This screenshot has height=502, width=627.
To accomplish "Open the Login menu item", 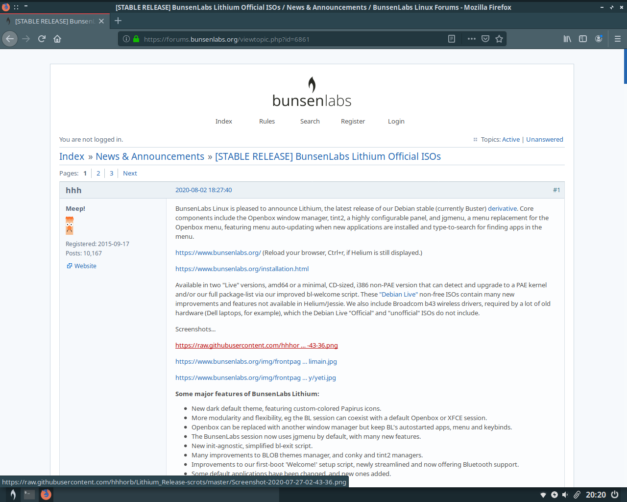I will click(x=396, y=121).
